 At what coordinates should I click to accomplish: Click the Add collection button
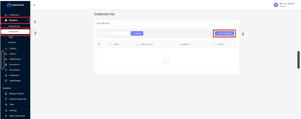point(224,34)
